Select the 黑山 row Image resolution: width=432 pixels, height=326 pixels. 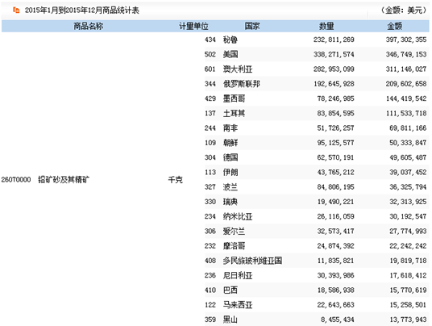[x=317, y=320]
